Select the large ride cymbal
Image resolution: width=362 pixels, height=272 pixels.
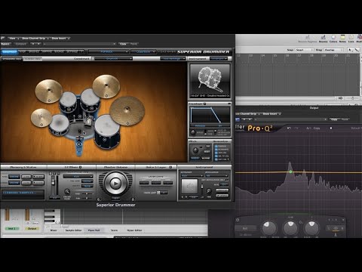click(x=127, y=110)
